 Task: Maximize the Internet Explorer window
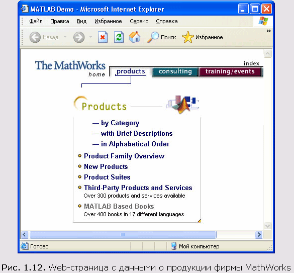[x=255, y=9]
